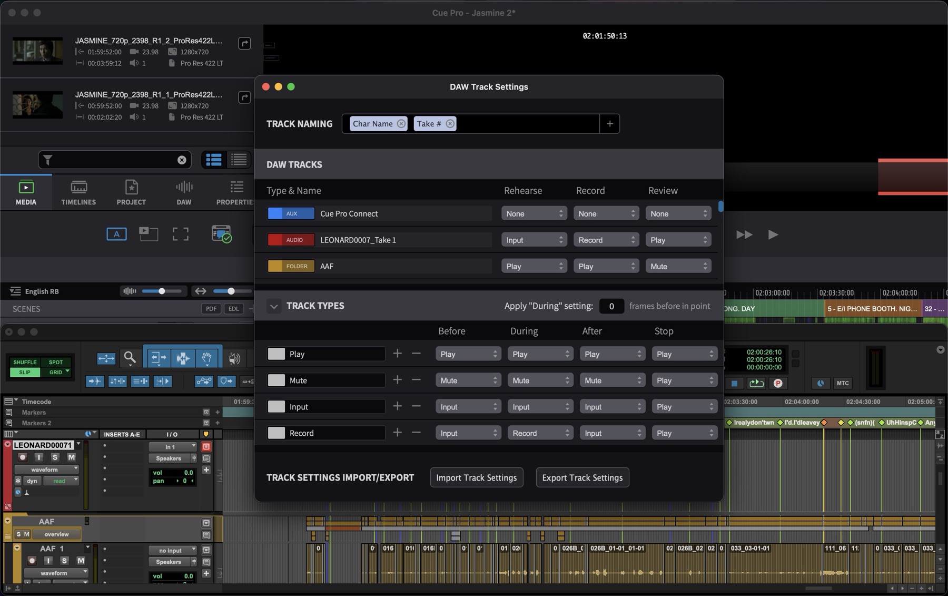The height and width of the screenshot is (596, 948).
Task: Click the filter funnel icon
Action: [48, 160]
